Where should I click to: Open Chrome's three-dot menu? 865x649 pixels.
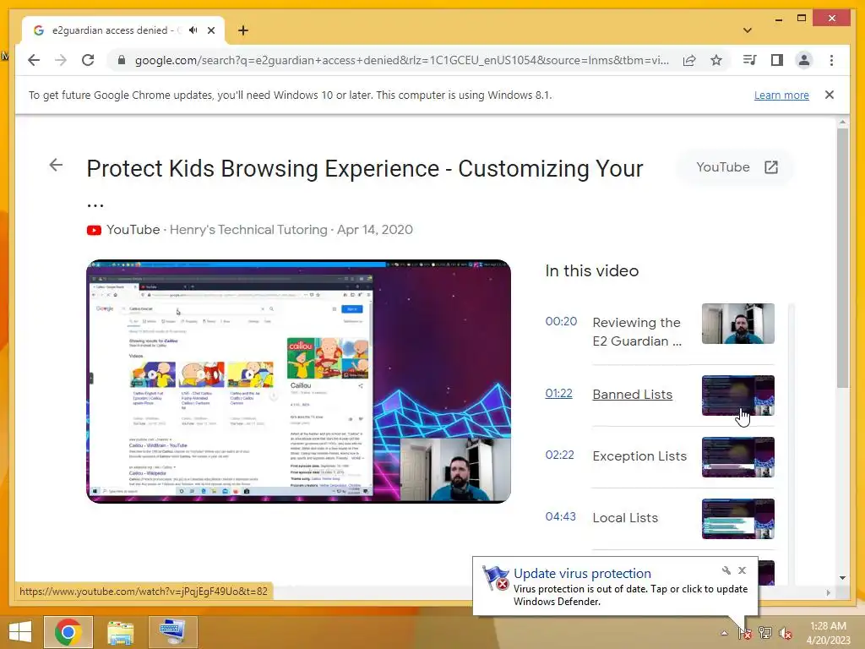click(x=831, y=60)
